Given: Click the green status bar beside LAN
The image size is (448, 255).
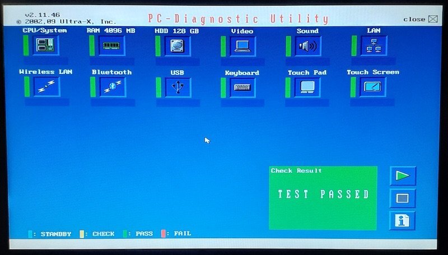Looking at the screenshot, I should 354,46.
